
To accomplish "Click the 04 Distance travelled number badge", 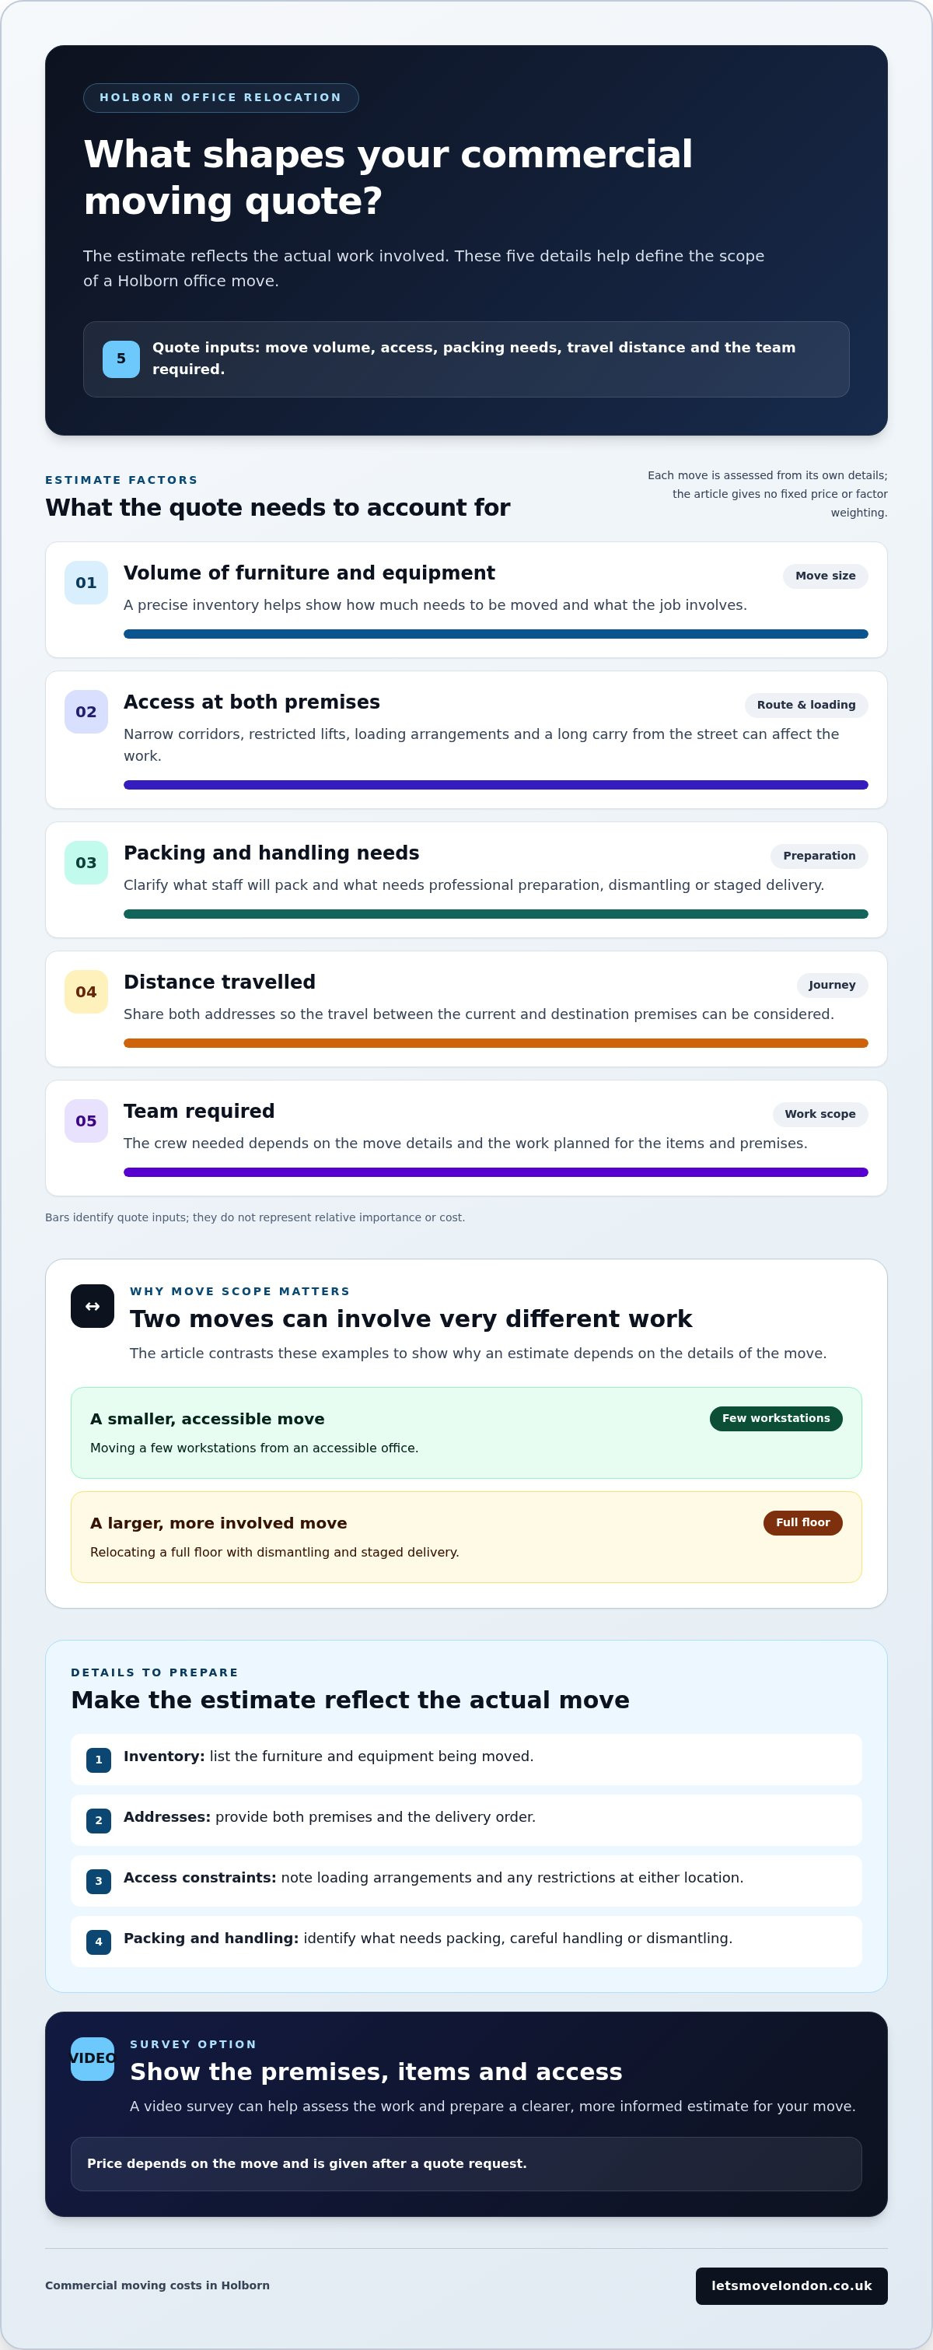I will pos(86,992).
